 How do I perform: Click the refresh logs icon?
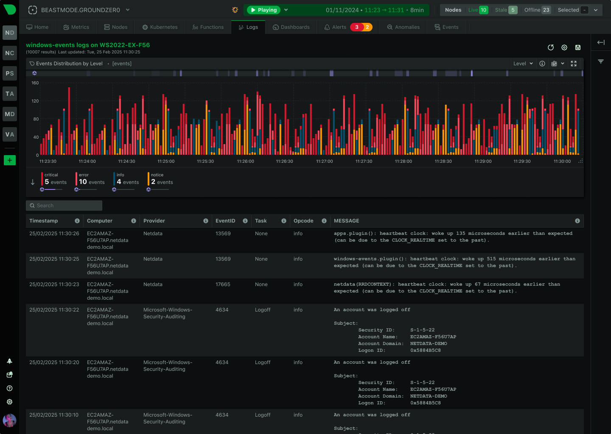pyautogui.click(x=551, y=47)
